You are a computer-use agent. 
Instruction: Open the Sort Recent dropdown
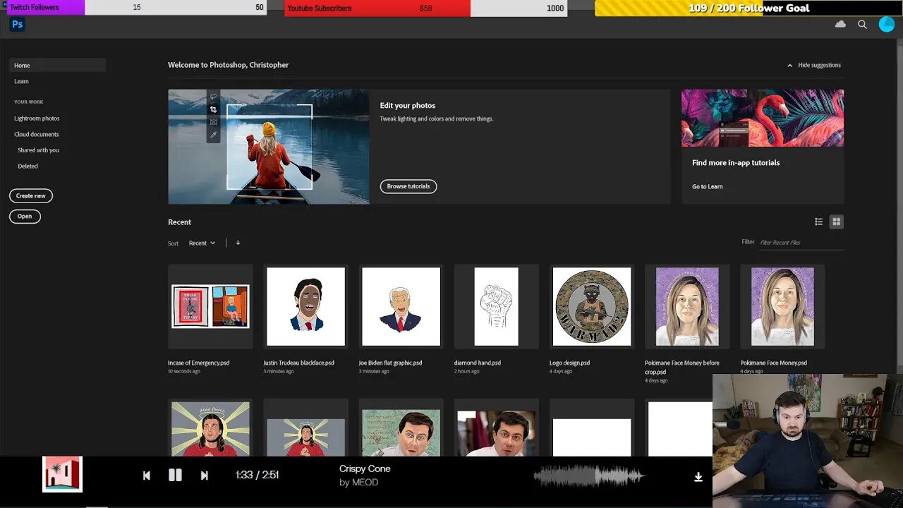[x=202, y=243]
